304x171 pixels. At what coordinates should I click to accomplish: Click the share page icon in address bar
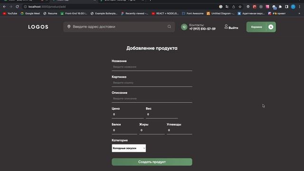coord(234,7)
